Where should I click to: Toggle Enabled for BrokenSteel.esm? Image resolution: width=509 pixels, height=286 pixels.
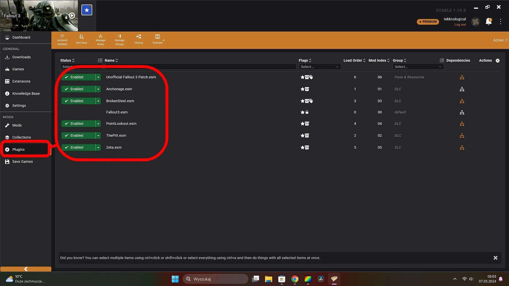point(78,101)
